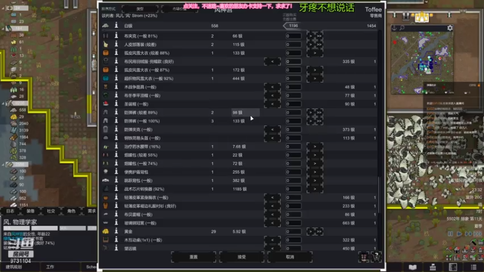Open the 需求 needs tab
This screenshot has width=484, height=272.
(x=91, y=211)
